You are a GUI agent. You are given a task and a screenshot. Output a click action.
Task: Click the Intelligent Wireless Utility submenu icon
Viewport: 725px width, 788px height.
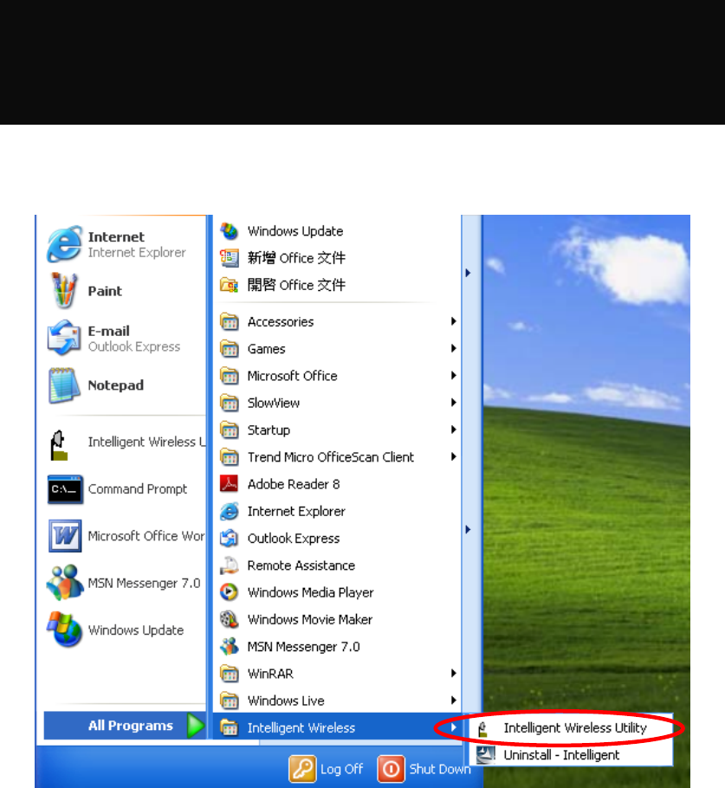[x=482, y=728]
